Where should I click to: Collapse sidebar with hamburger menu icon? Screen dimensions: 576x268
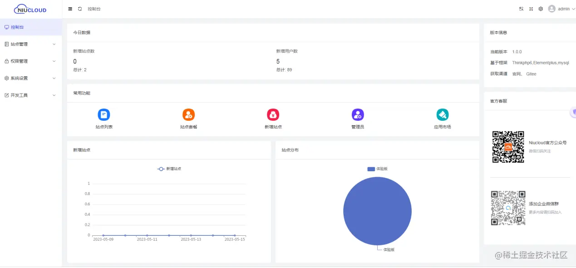coord(70,9)
